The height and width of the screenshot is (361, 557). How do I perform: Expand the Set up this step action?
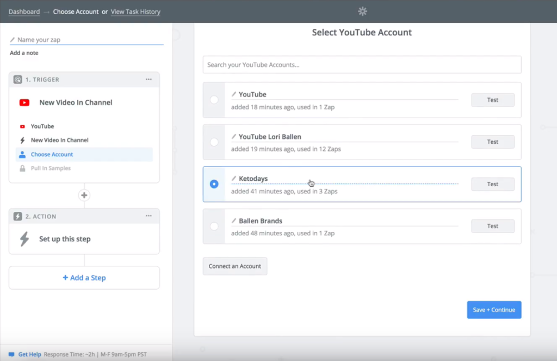[65, 239]
